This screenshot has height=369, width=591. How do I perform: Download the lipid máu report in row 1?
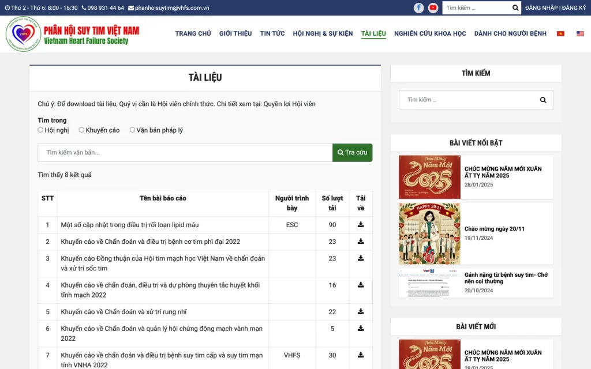pos(361,224)
